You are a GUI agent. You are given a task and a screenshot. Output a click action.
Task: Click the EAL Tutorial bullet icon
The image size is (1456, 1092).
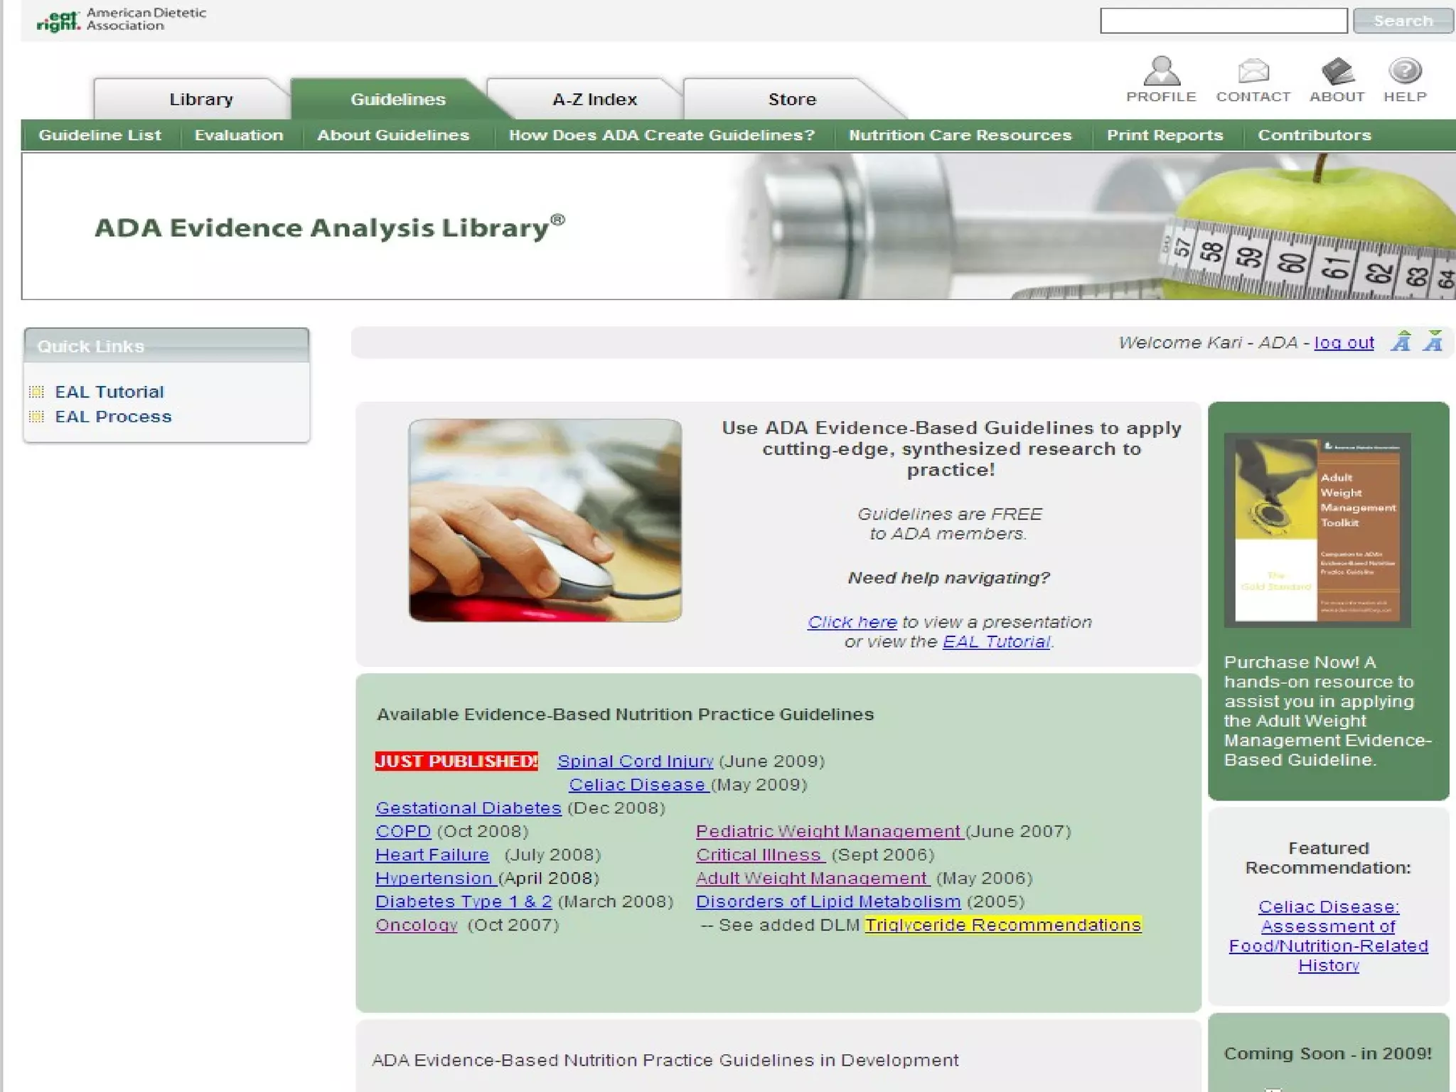(x=37, y=392)
